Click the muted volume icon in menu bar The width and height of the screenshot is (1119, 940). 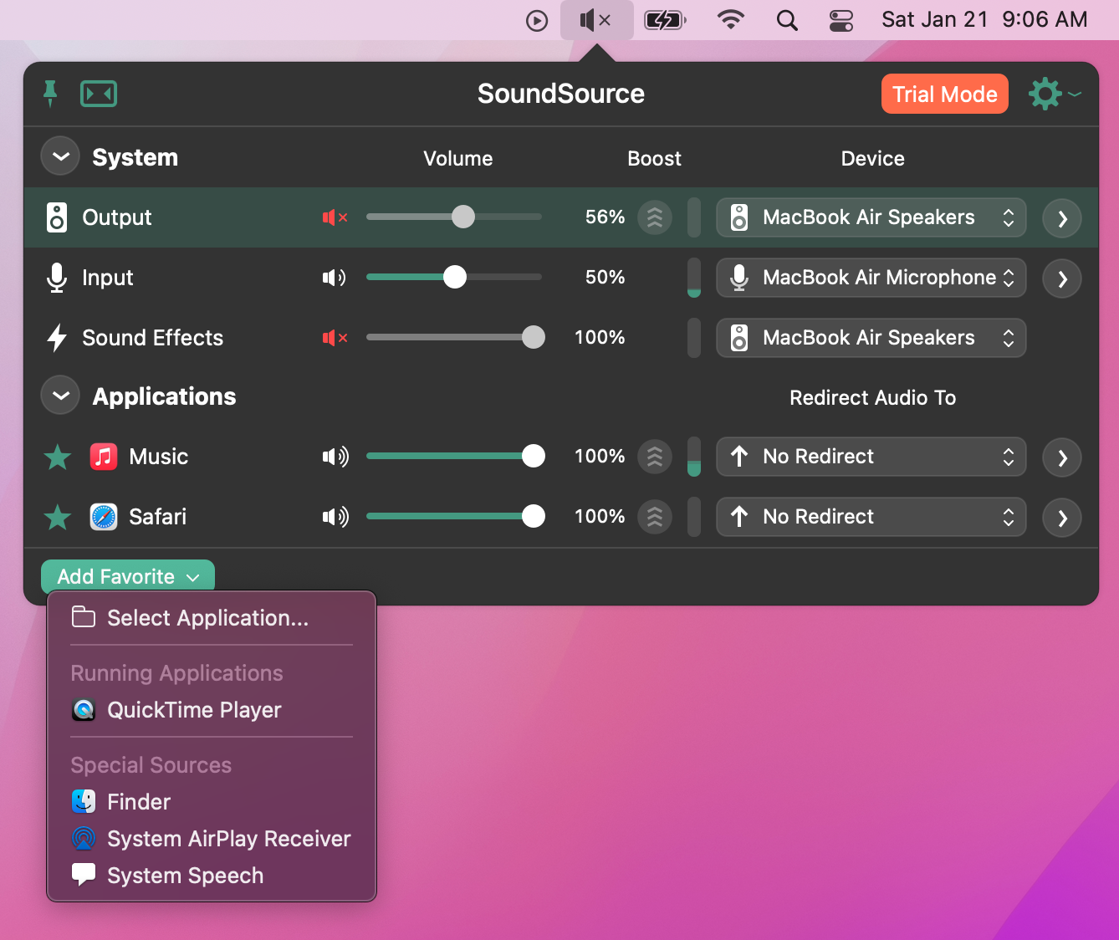(x=596, y=20)
